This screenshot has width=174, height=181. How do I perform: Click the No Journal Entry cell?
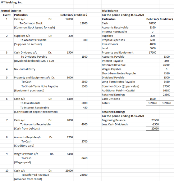tap(25, 69)
